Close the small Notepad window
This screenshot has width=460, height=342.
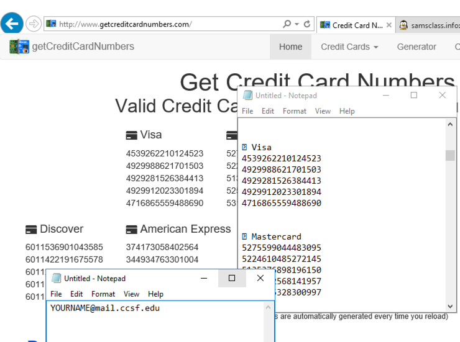click(260, 278)
